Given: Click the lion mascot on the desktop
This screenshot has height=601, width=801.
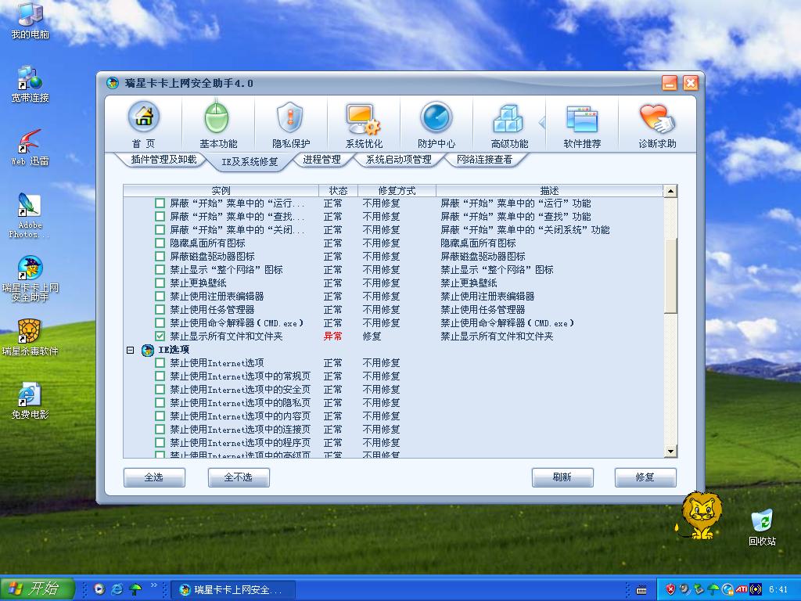Looking at the screenshot, I should 701,515.
